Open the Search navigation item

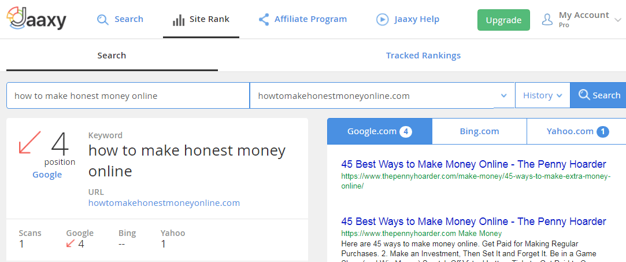tap(120, 19)
